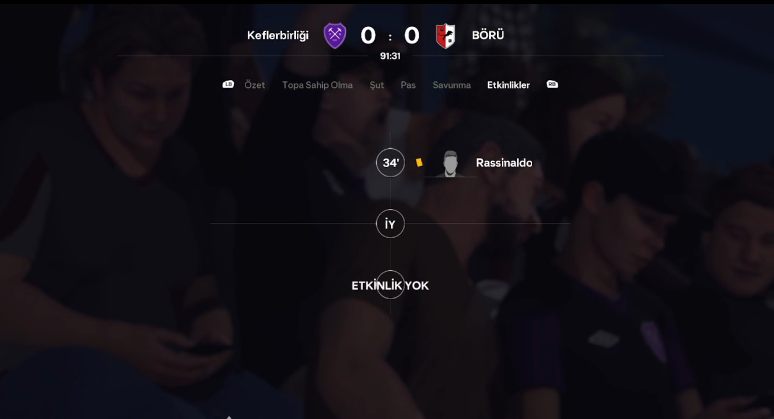Switch to Topa Sahip Olma tab
This screenshot has width=774, height=419.
tap(317, 85)
